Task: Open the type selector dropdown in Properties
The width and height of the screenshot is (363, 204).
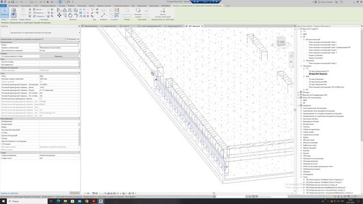Action: coord(79,33)
